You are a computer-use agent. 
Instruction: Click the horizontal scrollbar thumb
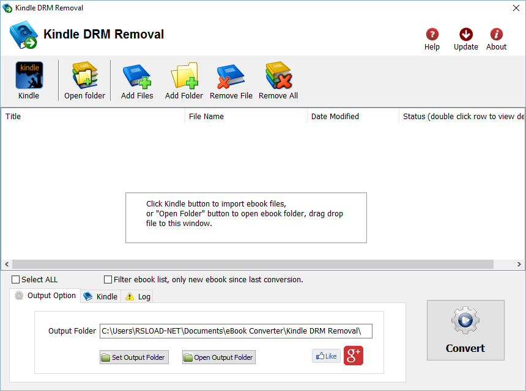click(253, 265)
